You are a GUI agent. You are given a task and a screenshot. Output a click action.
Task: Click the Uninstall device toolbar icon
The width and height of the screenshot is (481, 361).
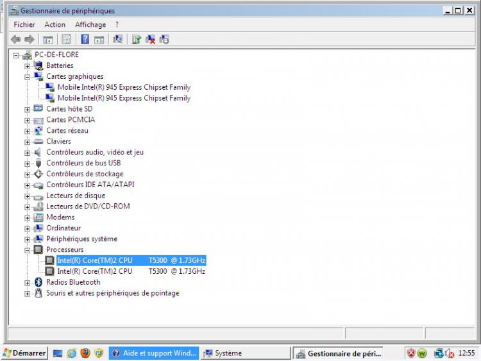(x=164, y=39)
